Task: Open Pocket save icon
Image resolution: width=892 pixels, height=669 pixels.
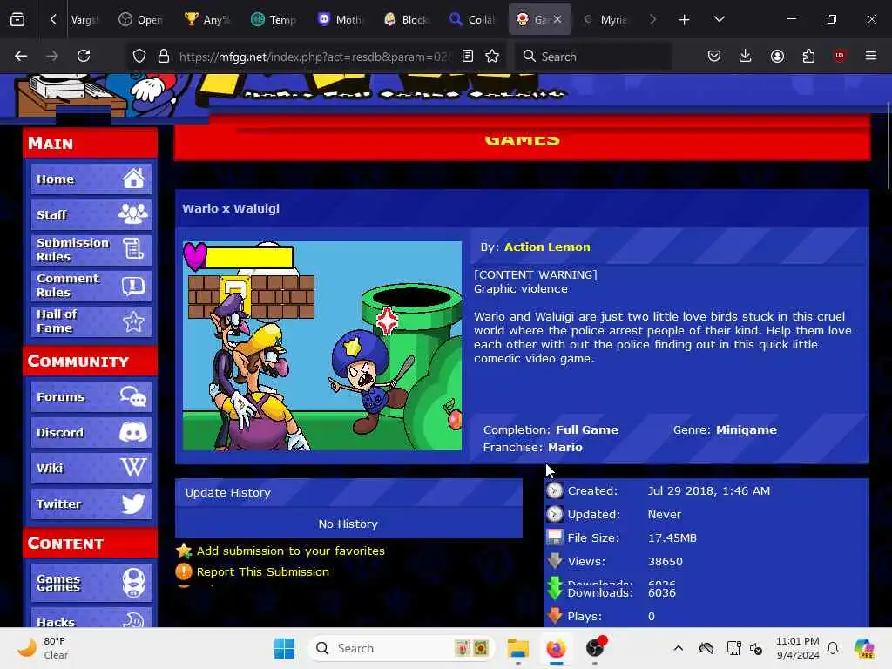Action: pyautogui.click(x=714, y=56)
